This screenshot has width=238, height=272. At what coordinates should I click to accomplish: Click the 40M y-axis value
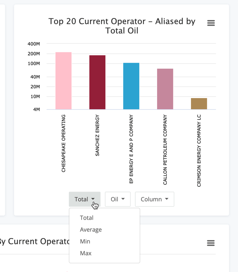[35, 77]
